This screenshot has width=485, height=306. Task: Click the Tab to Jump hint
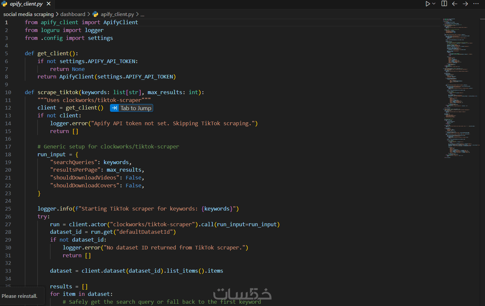(x=132, y=108)
